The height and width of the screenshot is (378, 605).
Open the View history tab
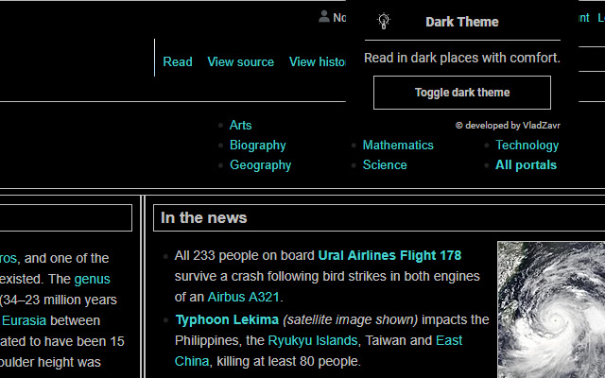[318, 61]
